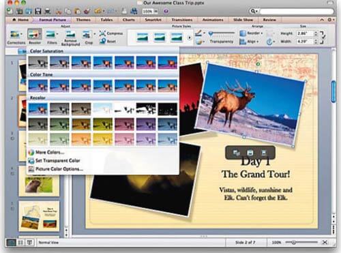
Task: Switch to the Charts tab
Action: 129,20
